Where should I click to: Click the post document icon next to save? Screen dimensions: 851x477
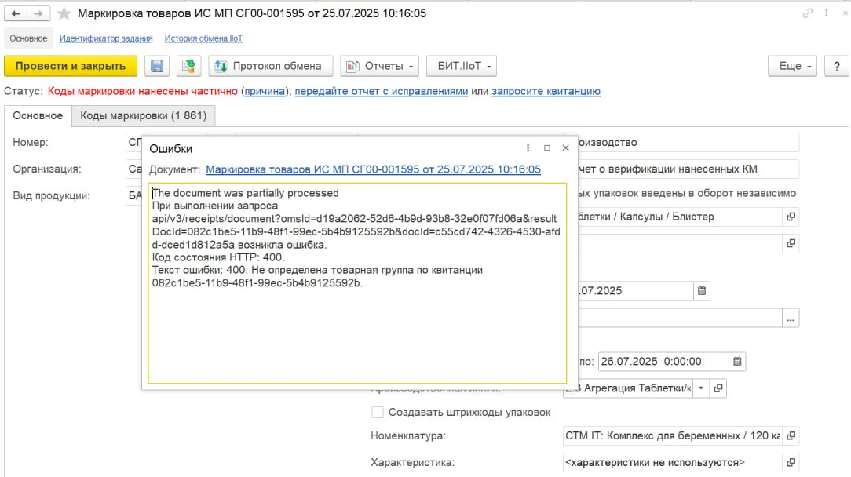(188, 66)
